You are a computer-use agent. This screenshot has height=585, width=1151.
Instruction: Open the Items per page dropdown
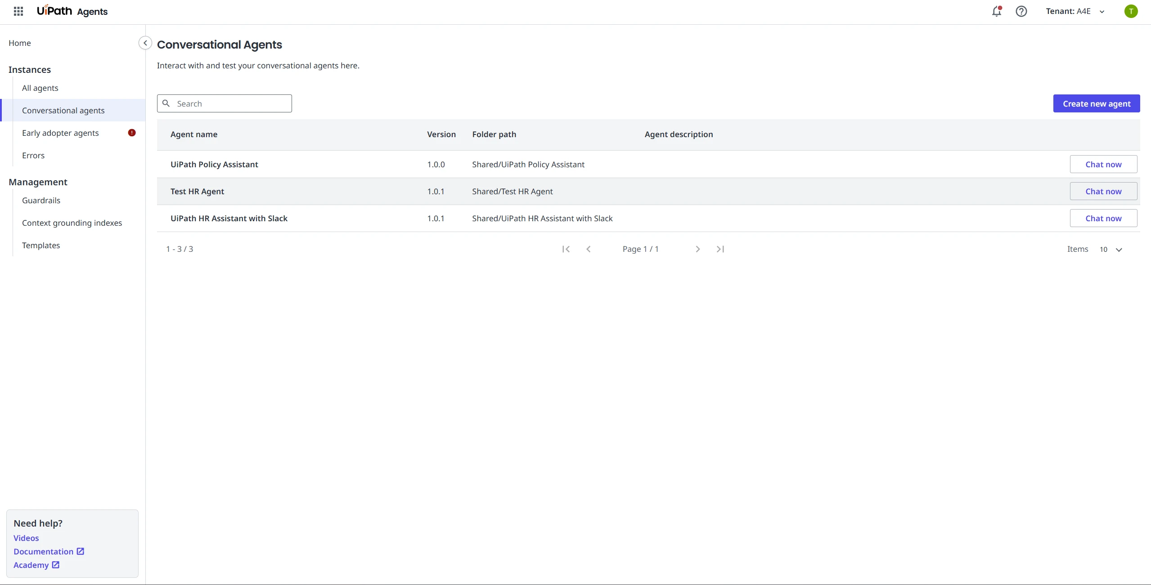(1111, 250)
